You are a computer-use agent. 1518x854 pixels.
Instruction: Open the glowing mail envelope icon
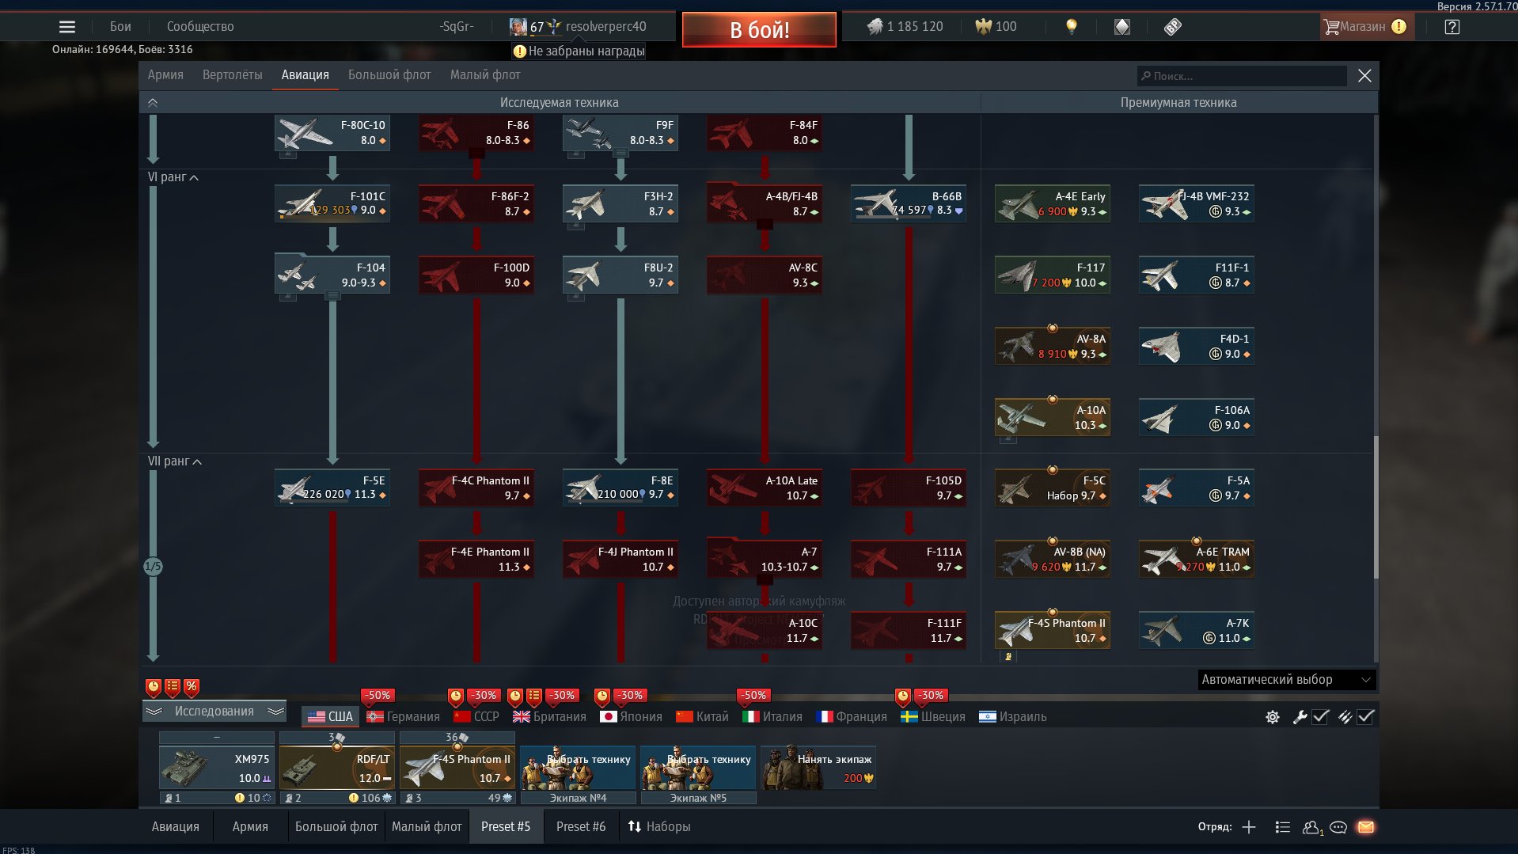1366,827
